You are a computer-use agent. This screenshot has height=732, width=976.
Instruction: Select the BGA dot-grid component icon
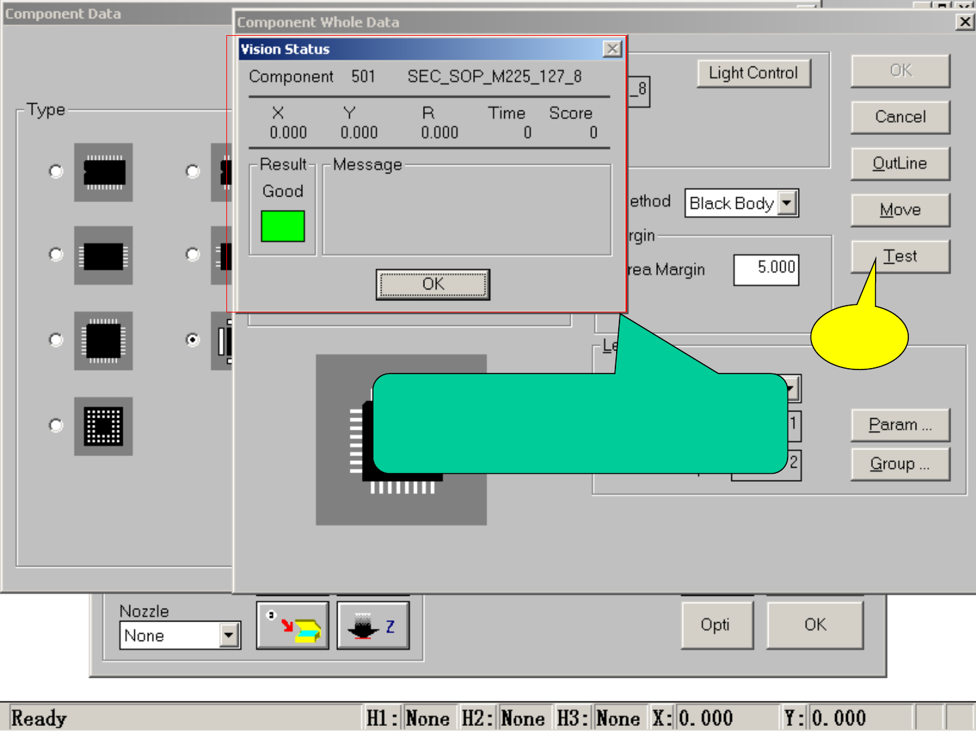(x=103, y=426)
